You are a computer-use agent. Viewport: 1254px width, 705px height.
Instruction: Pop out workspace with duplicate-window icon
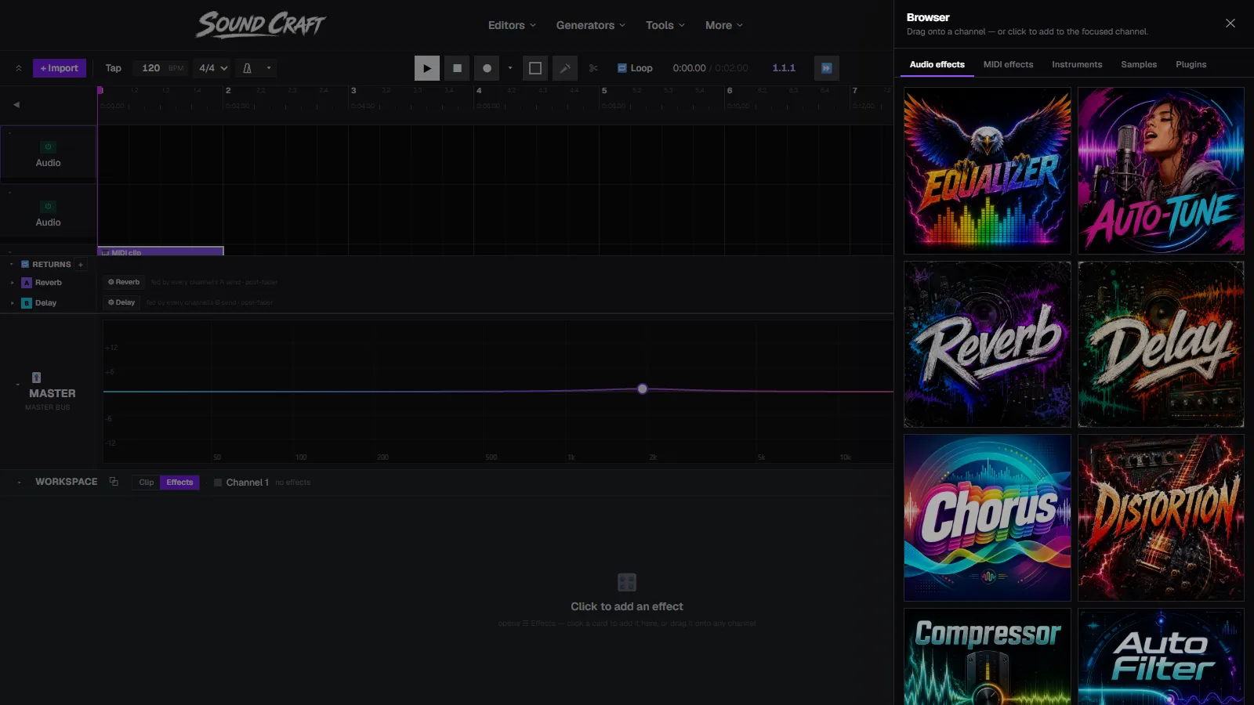pos(114,482)
